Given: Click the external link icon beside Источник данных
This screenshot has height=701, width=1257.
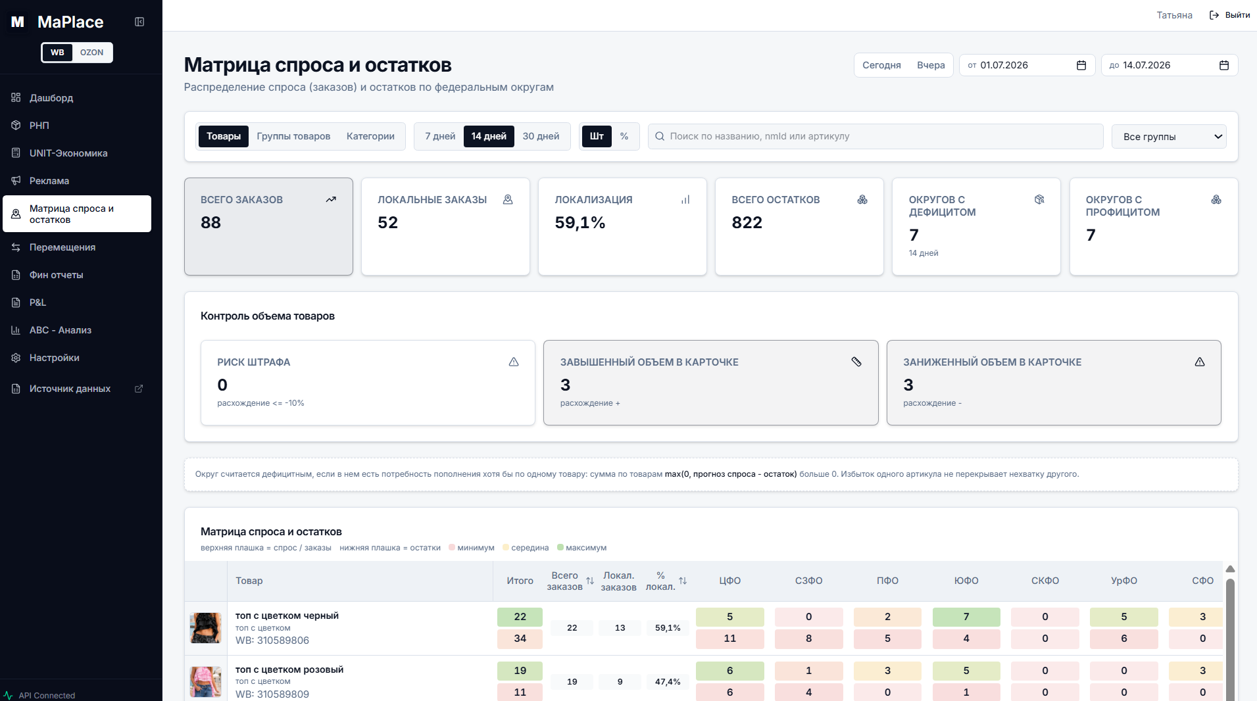Looking at the screenshot, I should (139, 389).
